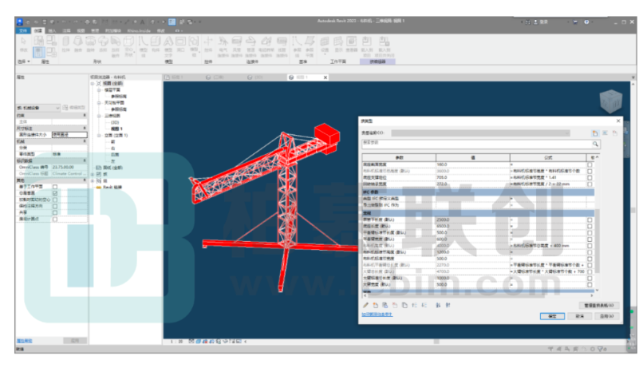Click the 使用直径 value field in Properties
This screenshot has height=368, width=643.
pos(69,135)
